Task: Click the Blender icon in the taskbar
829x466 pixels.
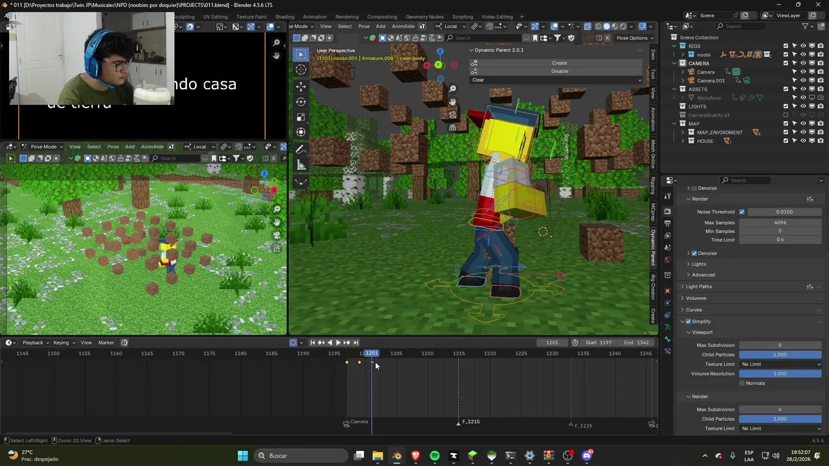Action: pos(396,456)
